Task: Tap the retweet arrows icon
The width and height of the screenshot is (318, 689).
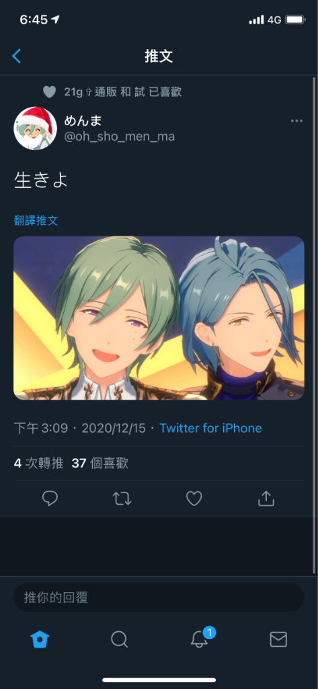Action: coord(122,499)
